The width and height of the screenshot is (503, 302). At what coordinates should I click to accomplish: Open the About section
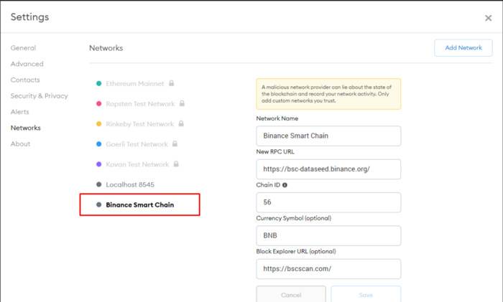click(20, 143)
